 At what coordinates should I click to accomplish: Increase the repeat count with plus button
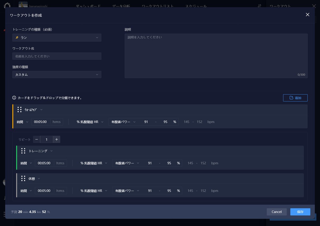click(57, 139)
